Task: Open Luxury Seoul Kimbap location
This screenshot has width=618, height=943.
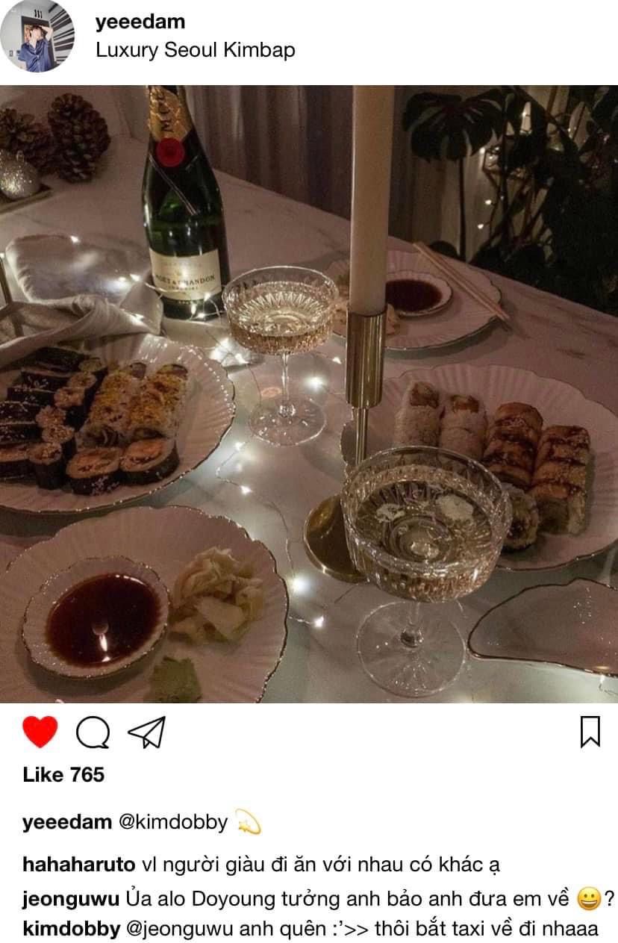Action: pos(196,51)
